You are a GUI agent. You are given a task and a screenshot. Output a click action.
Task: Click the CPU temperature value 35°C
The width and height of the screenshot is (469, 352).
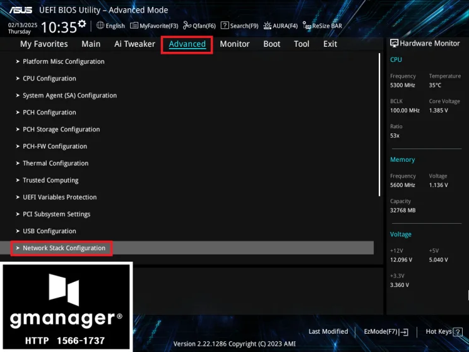click(435, 85)
